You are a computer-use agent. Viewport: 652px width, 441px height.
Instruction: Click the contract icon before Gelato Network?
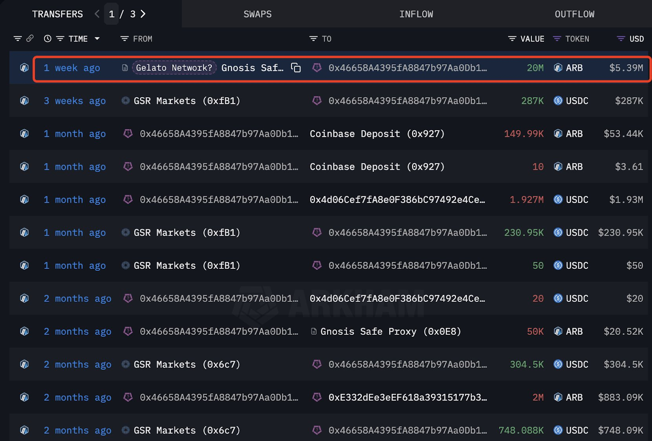pos(125,68)
